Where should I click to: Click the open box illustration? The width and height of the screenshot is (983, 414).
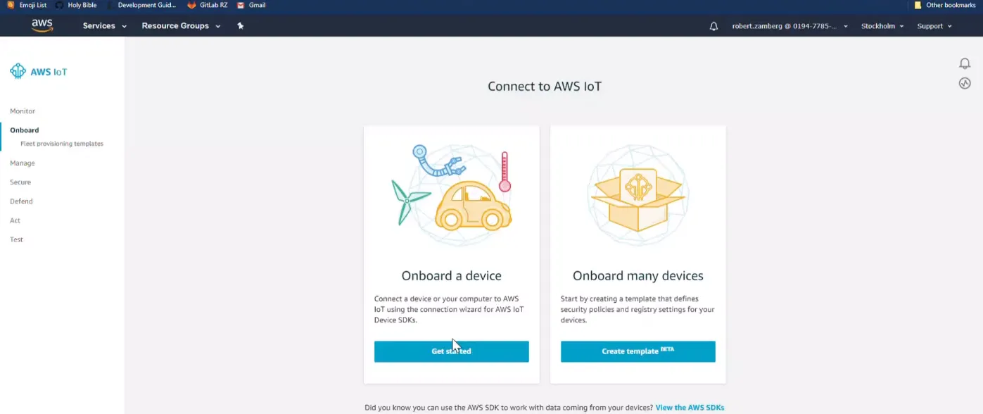pos(638,195)
